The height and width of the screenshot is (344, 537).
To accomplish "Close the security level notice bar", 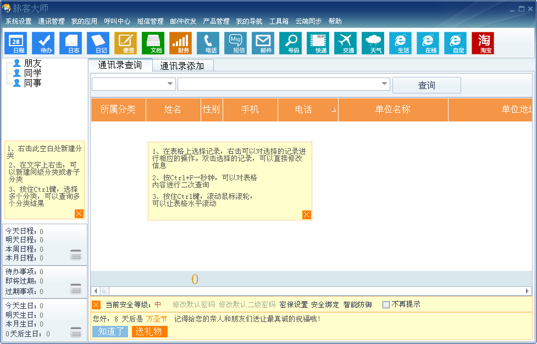I will coord(96,304).
